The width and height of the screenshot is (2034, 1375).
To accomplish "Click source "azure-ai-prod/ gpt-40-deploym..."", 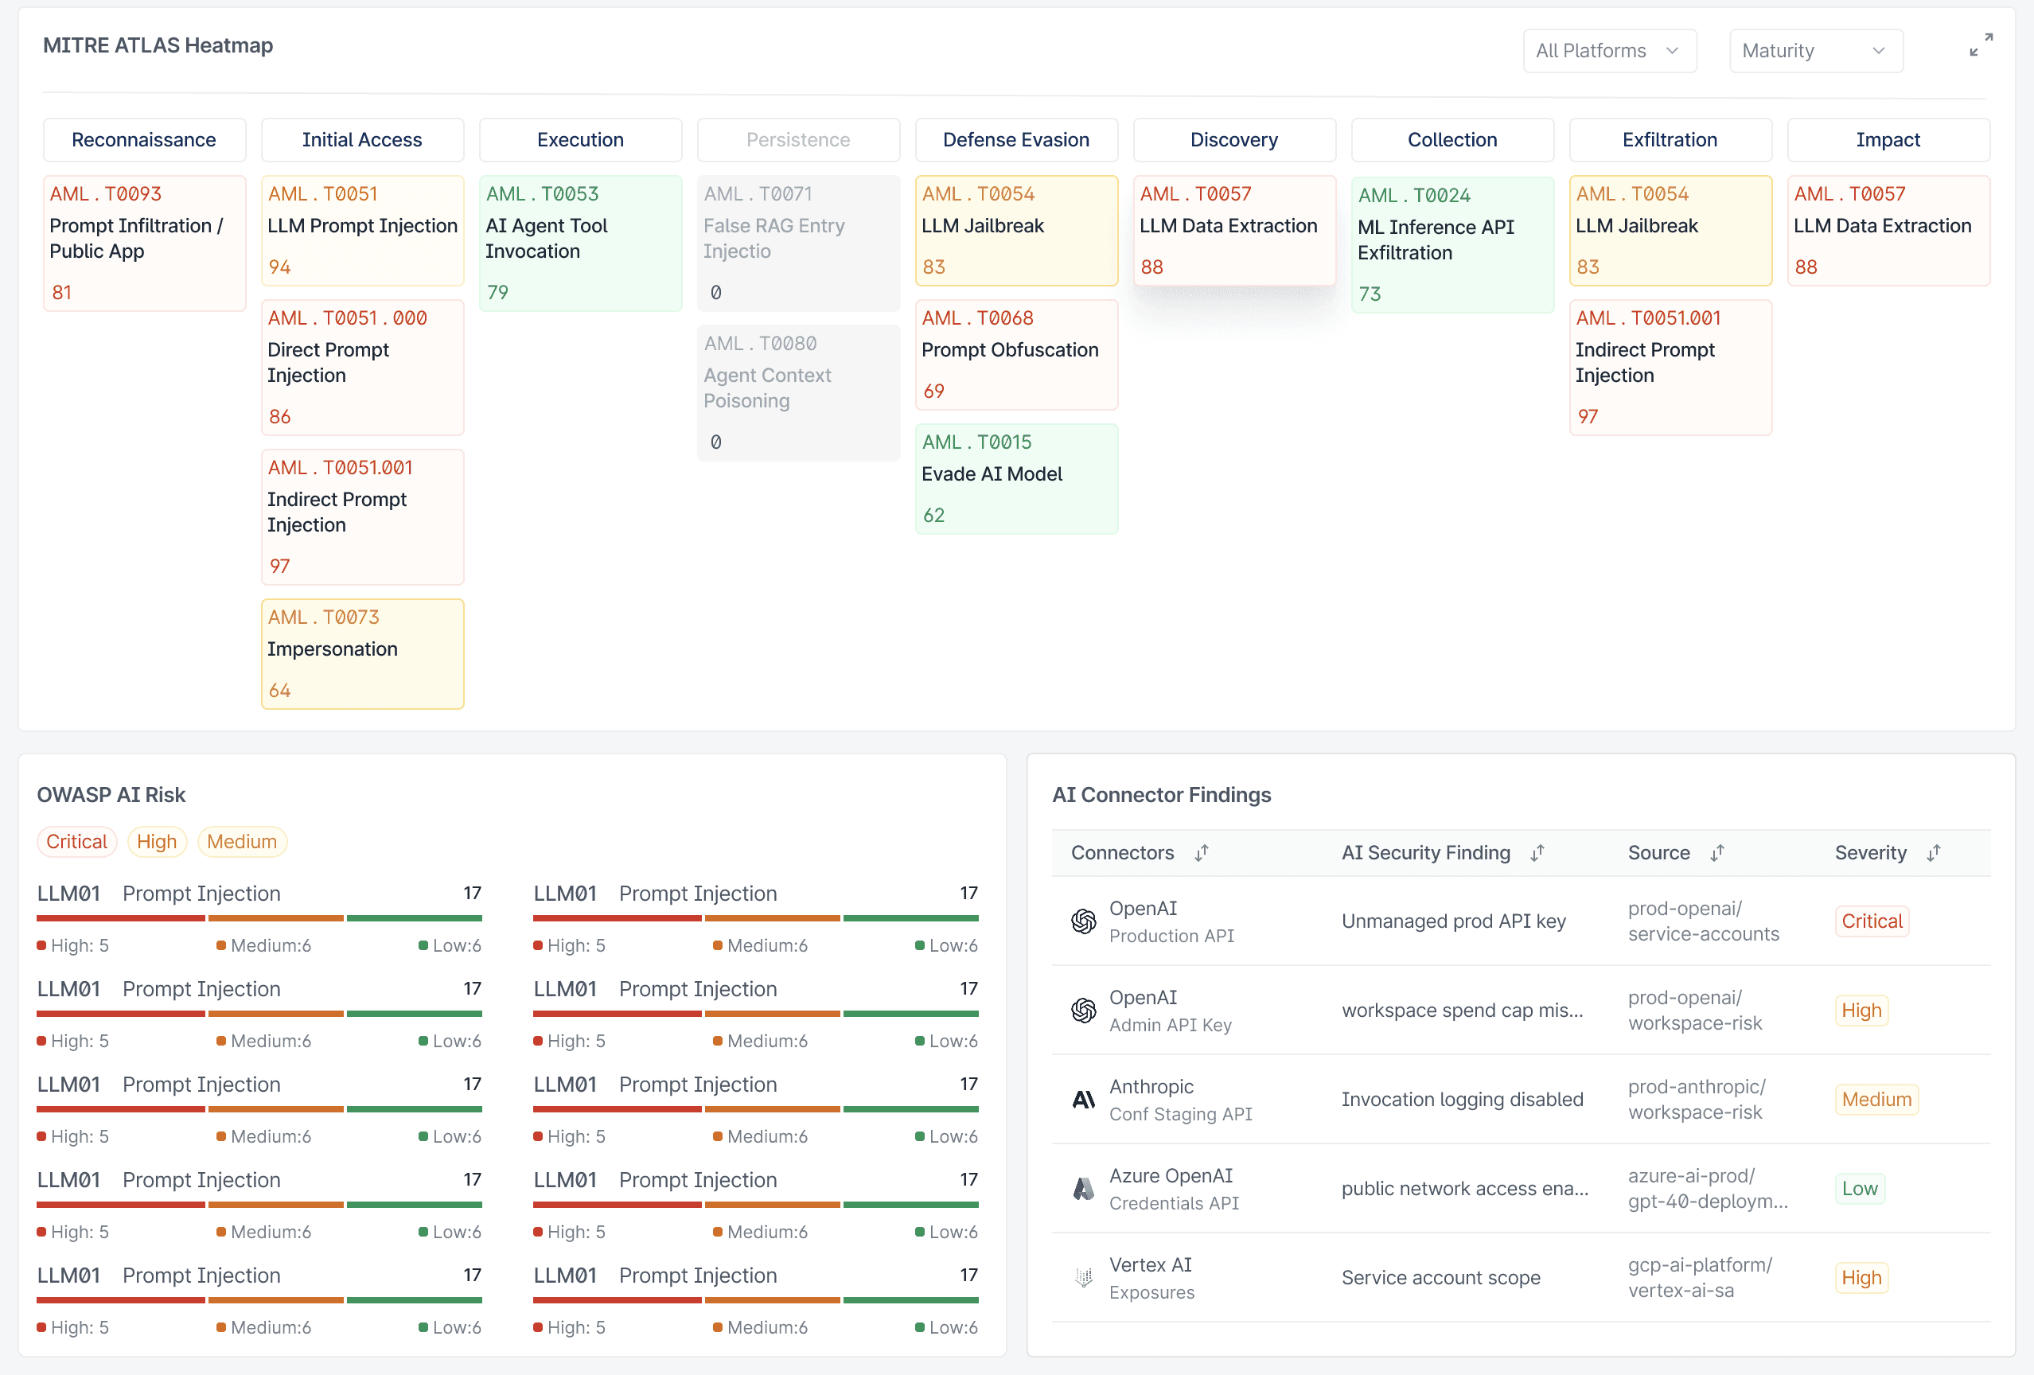I will [x=1708, y=1189].
